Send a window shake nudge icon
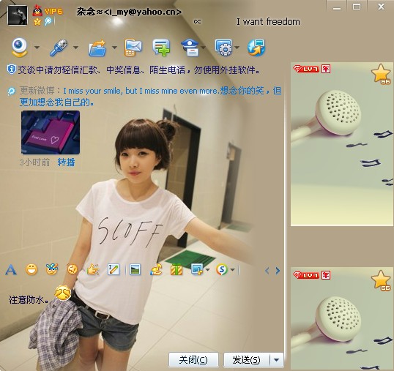Screen dimensions: 394x371 [x=73, y=269]
